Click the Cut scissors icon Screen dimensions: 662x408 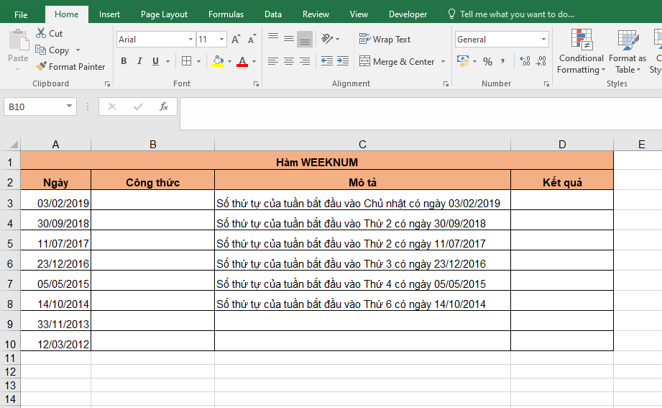[x=42, y=34]
